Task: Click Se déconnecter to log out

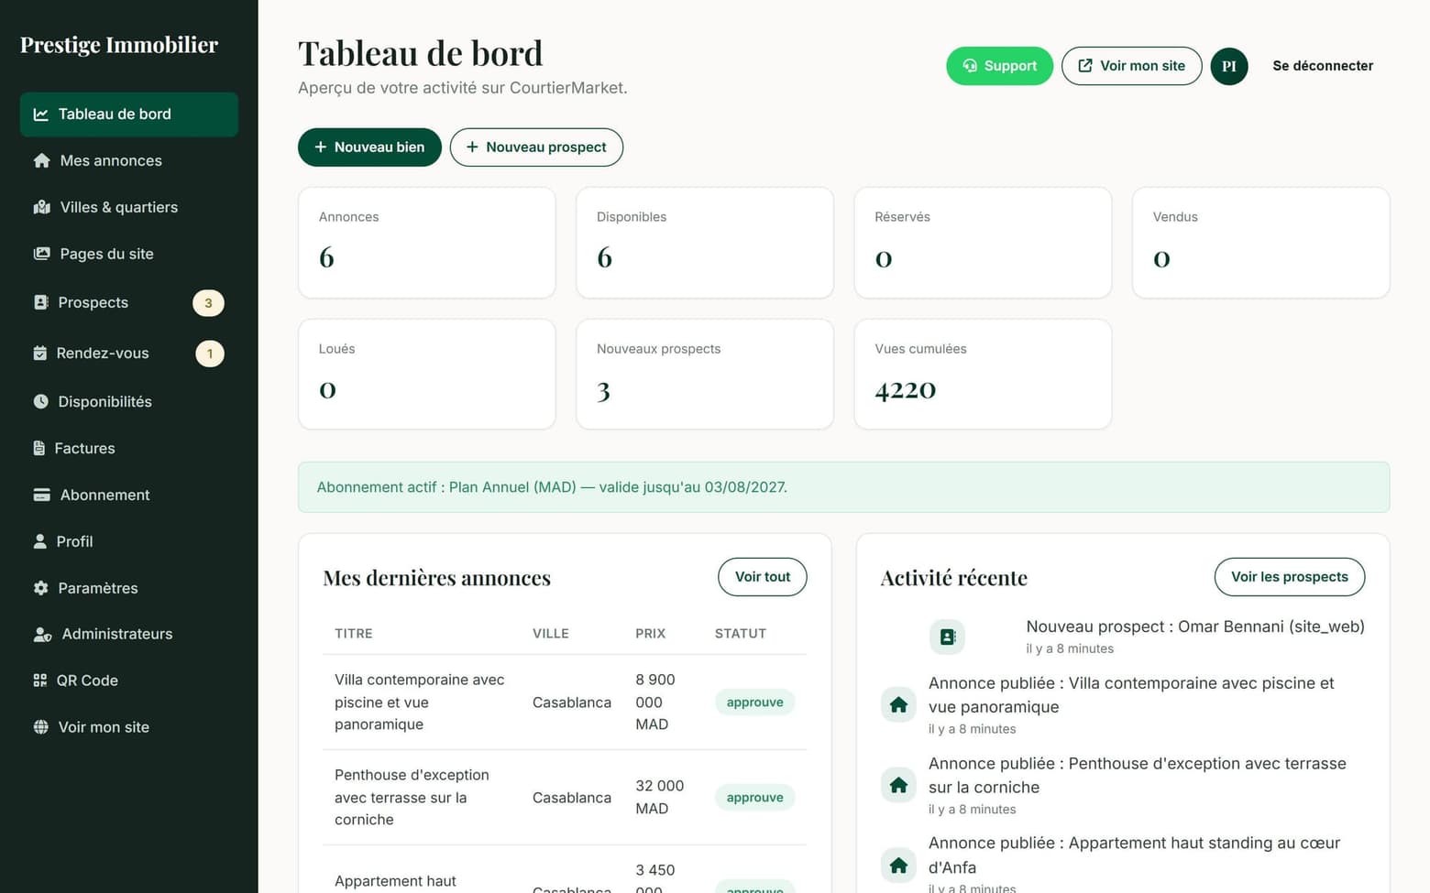Action: click(1323, 66)
